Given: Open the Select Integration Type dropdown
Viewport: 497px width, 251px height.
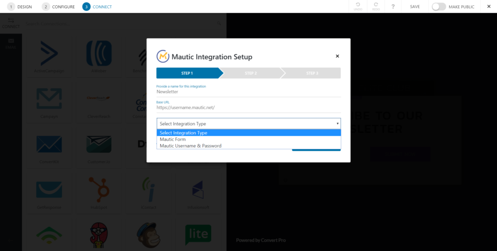Looking at the screenshot, I should (249, 124).
